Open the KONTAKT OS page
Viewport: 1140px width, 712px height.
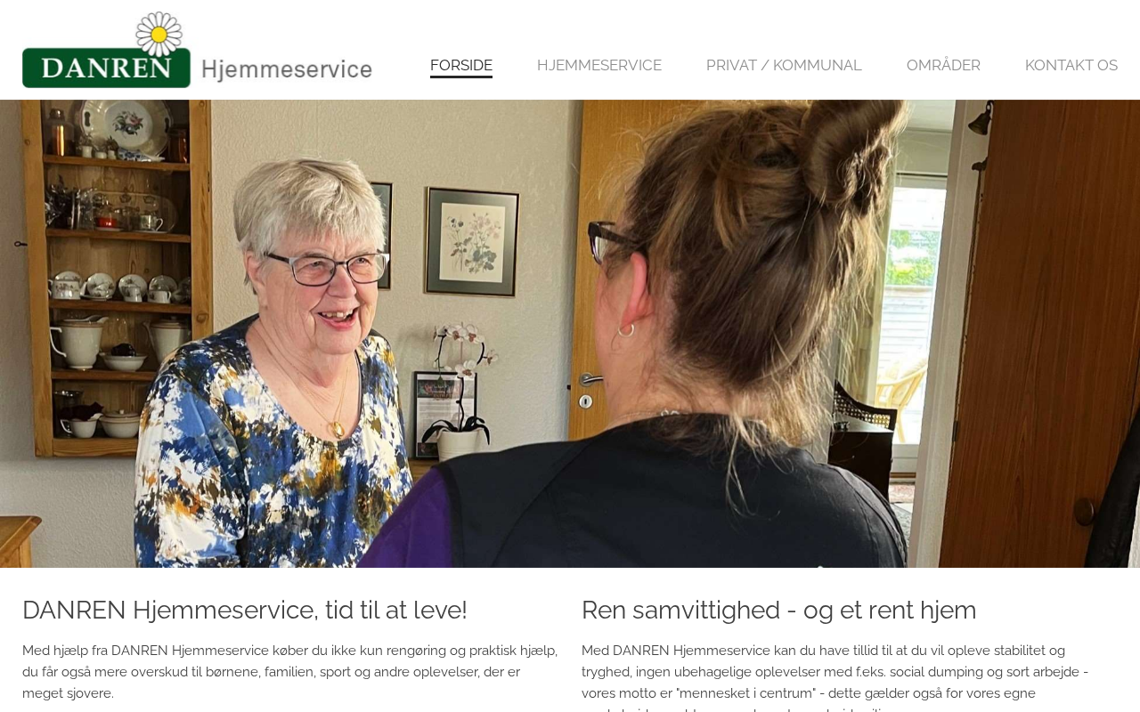coord(1071,65)
